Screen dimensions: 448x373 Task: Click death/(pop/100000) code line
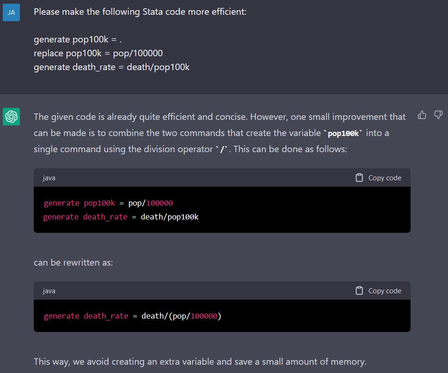pos(133,316)
